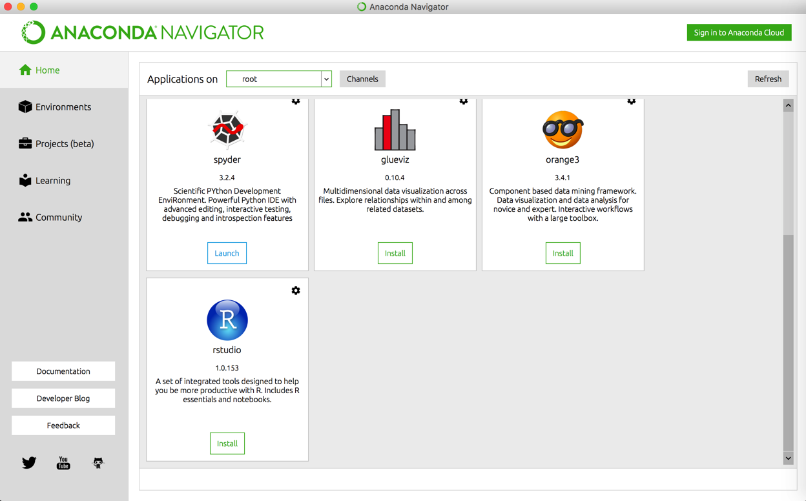Click the scrollbar up arrow
Image resolution: width=806 pixels, height=501 pixels.
788,105
